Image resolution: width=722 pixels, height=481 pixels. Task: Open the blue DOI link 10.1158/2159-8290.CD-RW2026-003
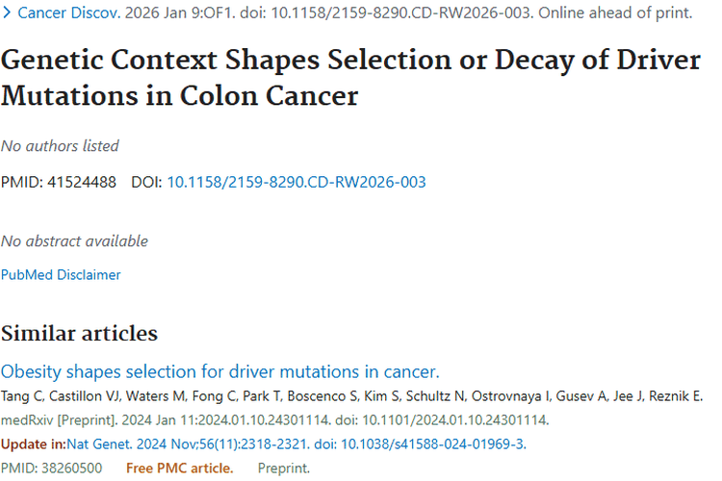(297, 182)
